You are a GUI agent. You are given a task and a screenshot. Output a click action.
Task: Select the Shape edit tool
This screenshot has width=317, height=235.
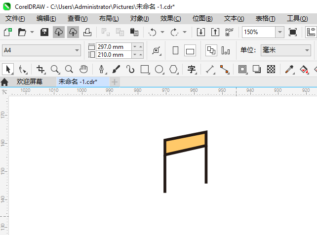point(22,69)
